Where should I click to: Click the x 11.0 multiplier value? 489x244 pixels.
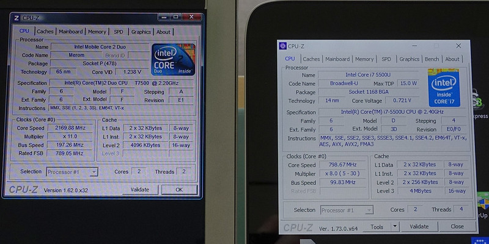click(x=70, y=136)
